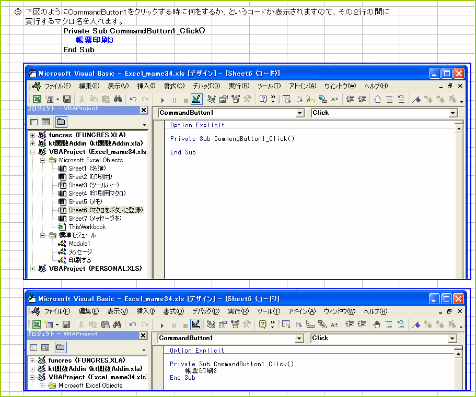Image resolution: width=476 pixels, height=397 pixels.
Task: Open the ツール menu in lower editor
Action: click(269, 311)
